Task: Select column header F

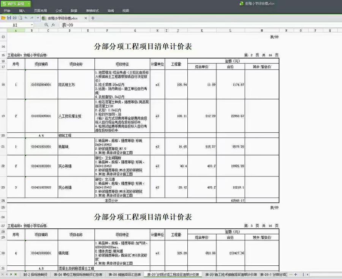Action: [107, 30]
